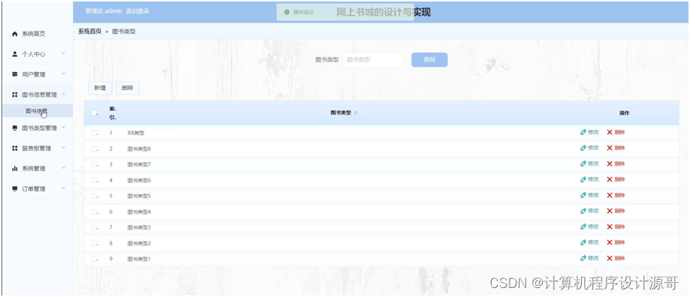This screenshot has height=297, width=690.
Task: Click the red delete X for 图书类型1
Action: pyautogui.click(x=610, y=258)
